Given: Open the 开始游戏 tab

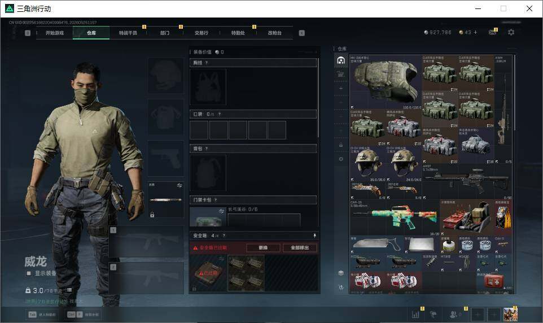Looking at the screenshot, I should 55,33.
